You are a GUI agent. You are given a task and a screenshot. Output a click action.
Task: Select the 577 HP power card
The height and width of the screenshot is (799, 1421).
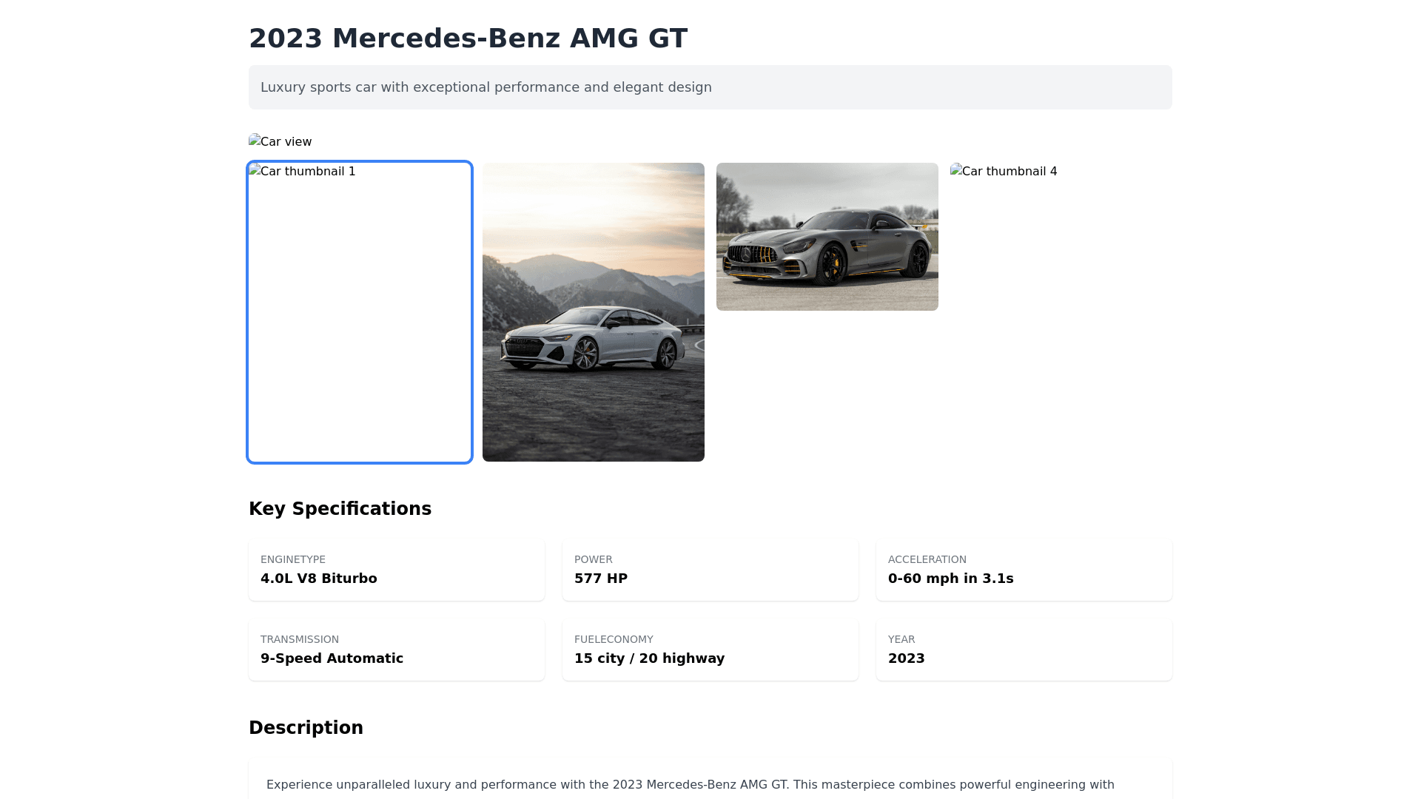click(710, 570)
